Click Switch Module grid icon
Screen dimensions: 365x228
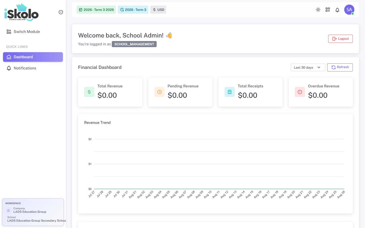point(9,32)
